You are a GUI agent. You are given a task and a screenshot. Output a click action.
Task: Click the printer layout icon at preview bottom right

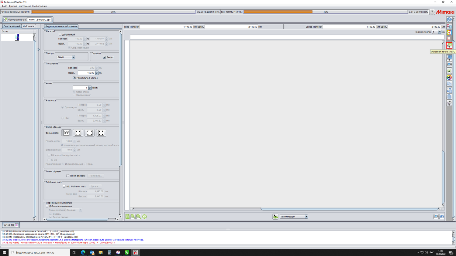436,217
